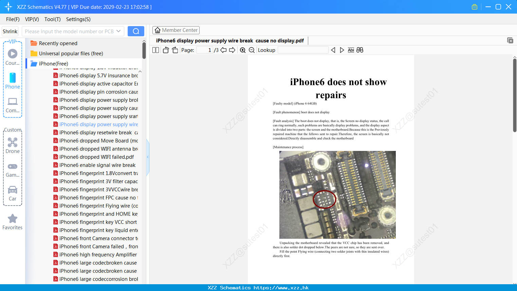517x291 pixels.
Task: Go to the previous PDF page
Action: (223, 50)
